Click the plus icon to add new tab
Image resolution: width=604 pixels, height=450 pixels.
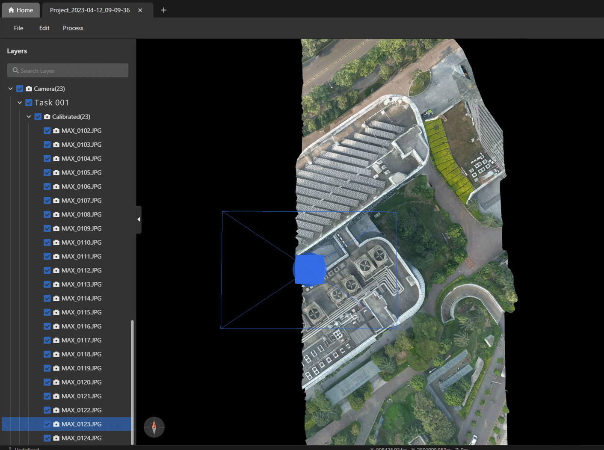(163, 10)
